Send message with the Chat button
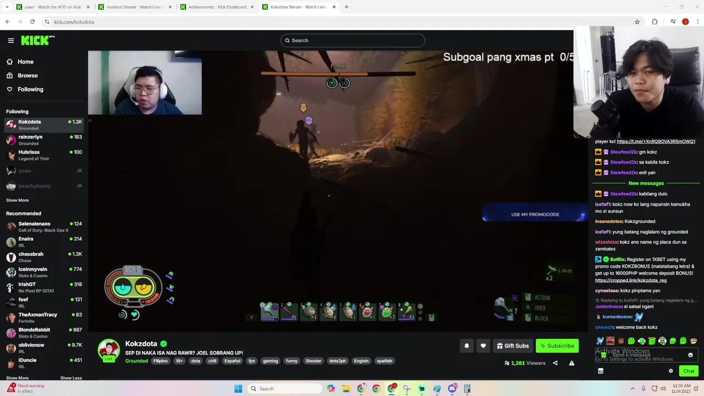This screenshot has width=704, height=396. (x=689, y=371)
